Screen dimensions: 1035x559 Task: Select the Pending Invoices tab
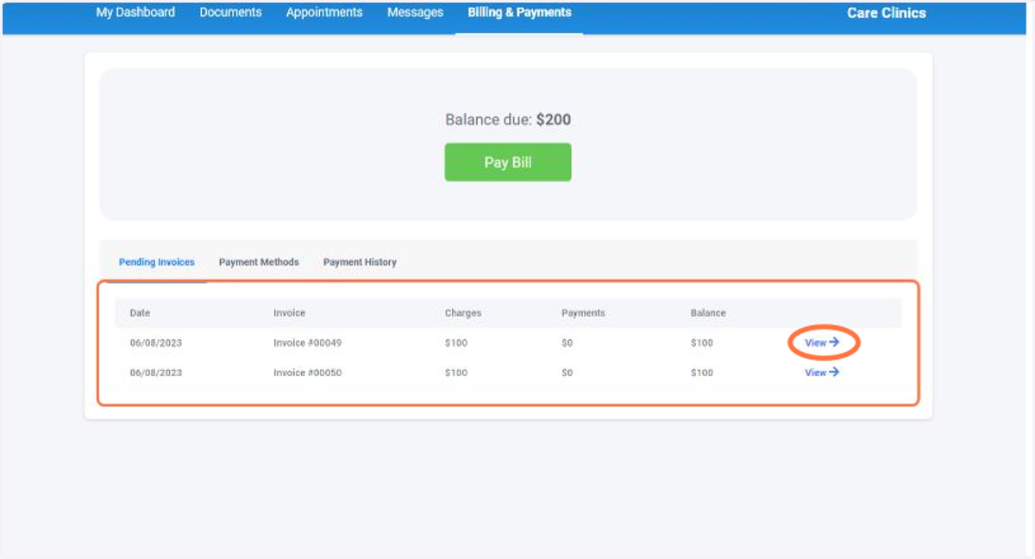(157, 262)
